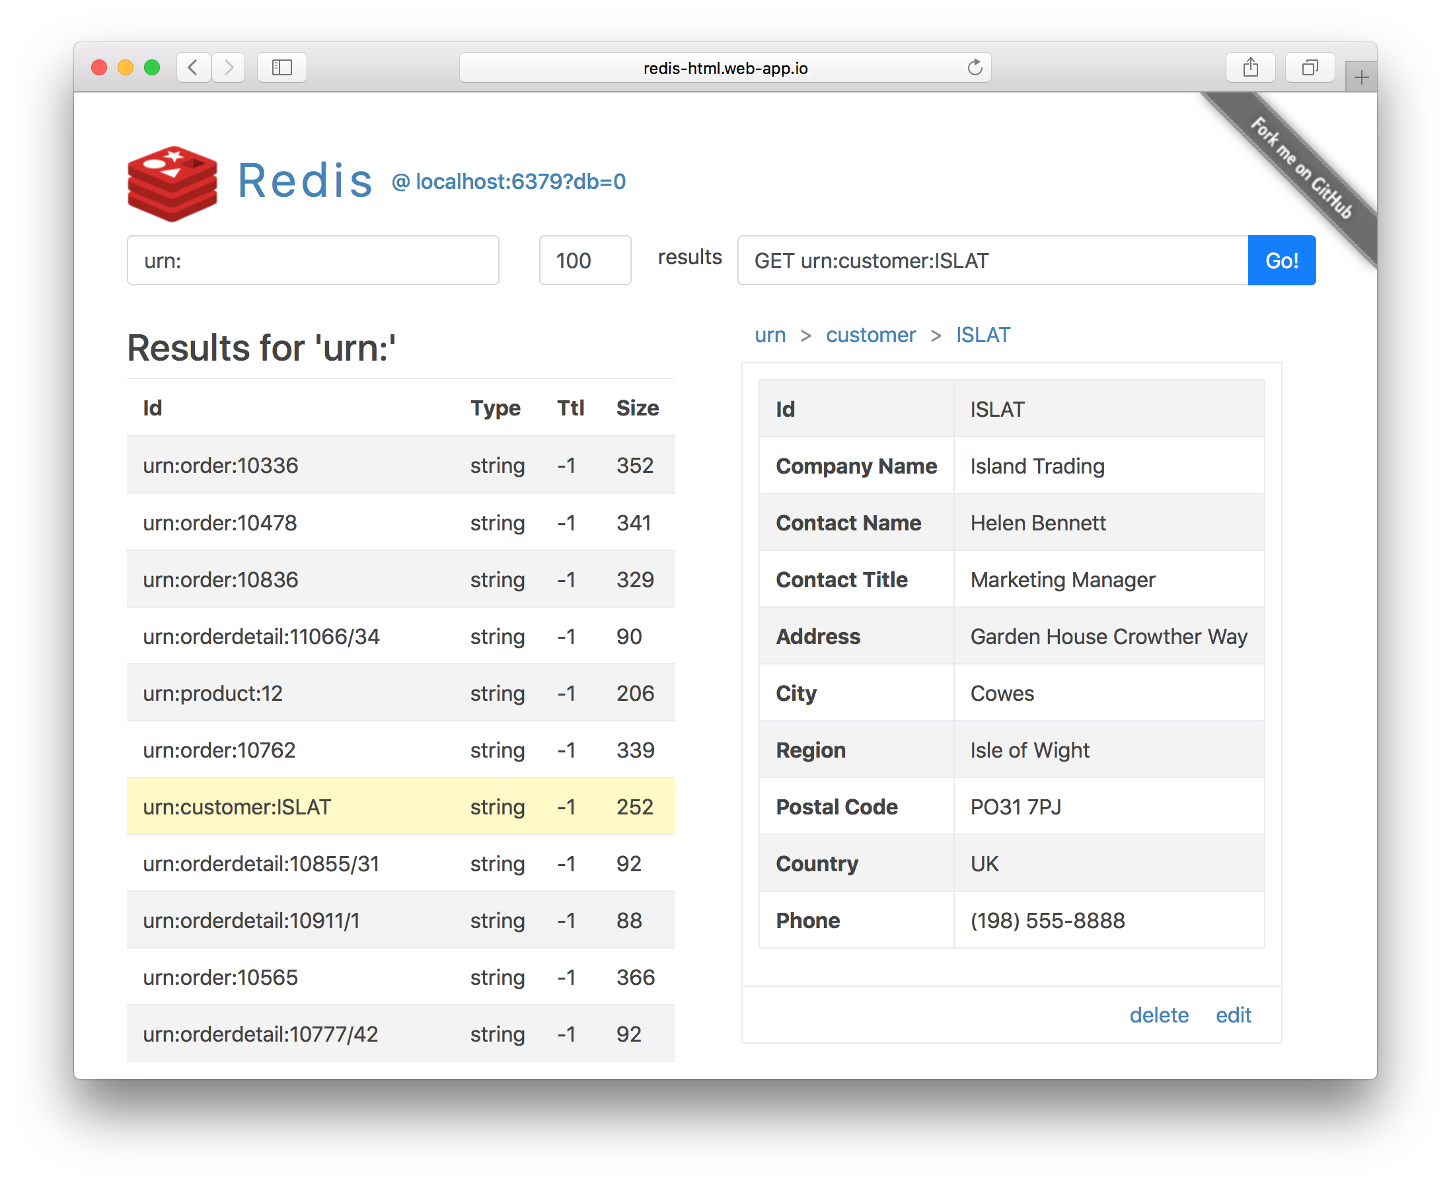Focus the urn: search input field
The height and width of the screenshot is (1185, 1451).
pyautogui.click(x=313, y=261)
